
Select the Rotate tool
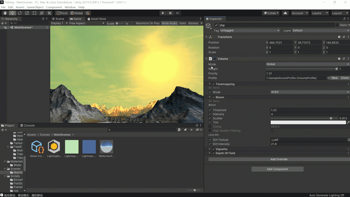pyautogui.click(x=19, y=13)
